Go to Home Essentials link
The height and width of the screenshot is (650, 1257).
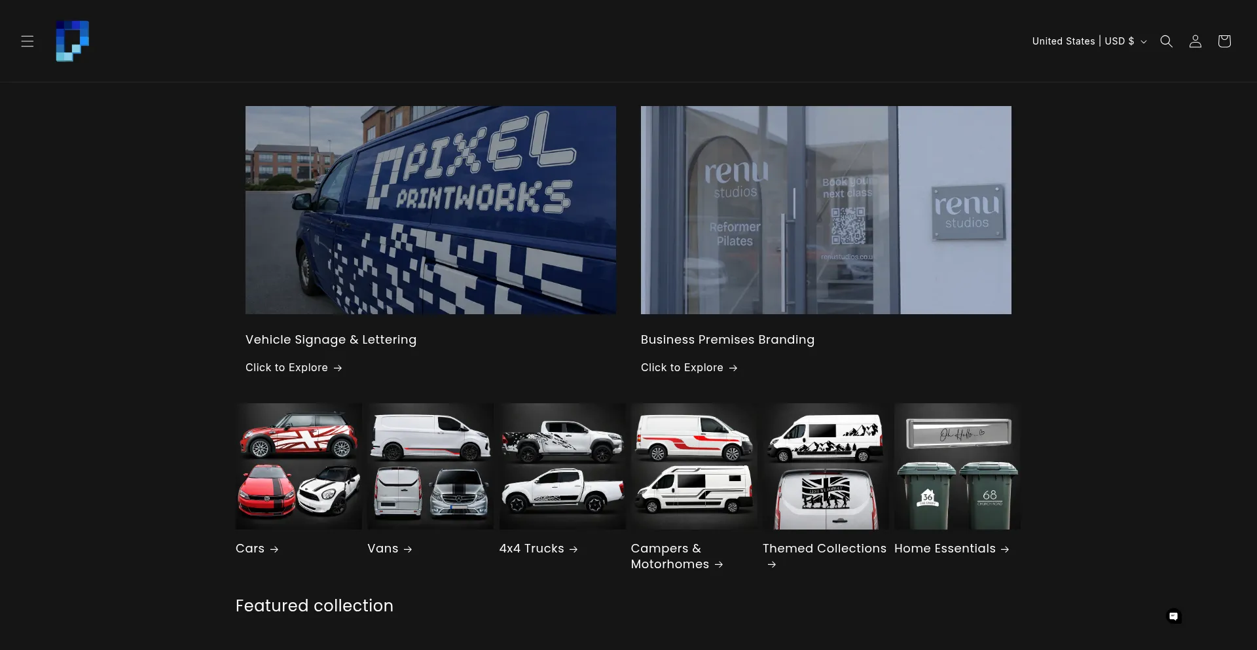[x=952, y=549]
